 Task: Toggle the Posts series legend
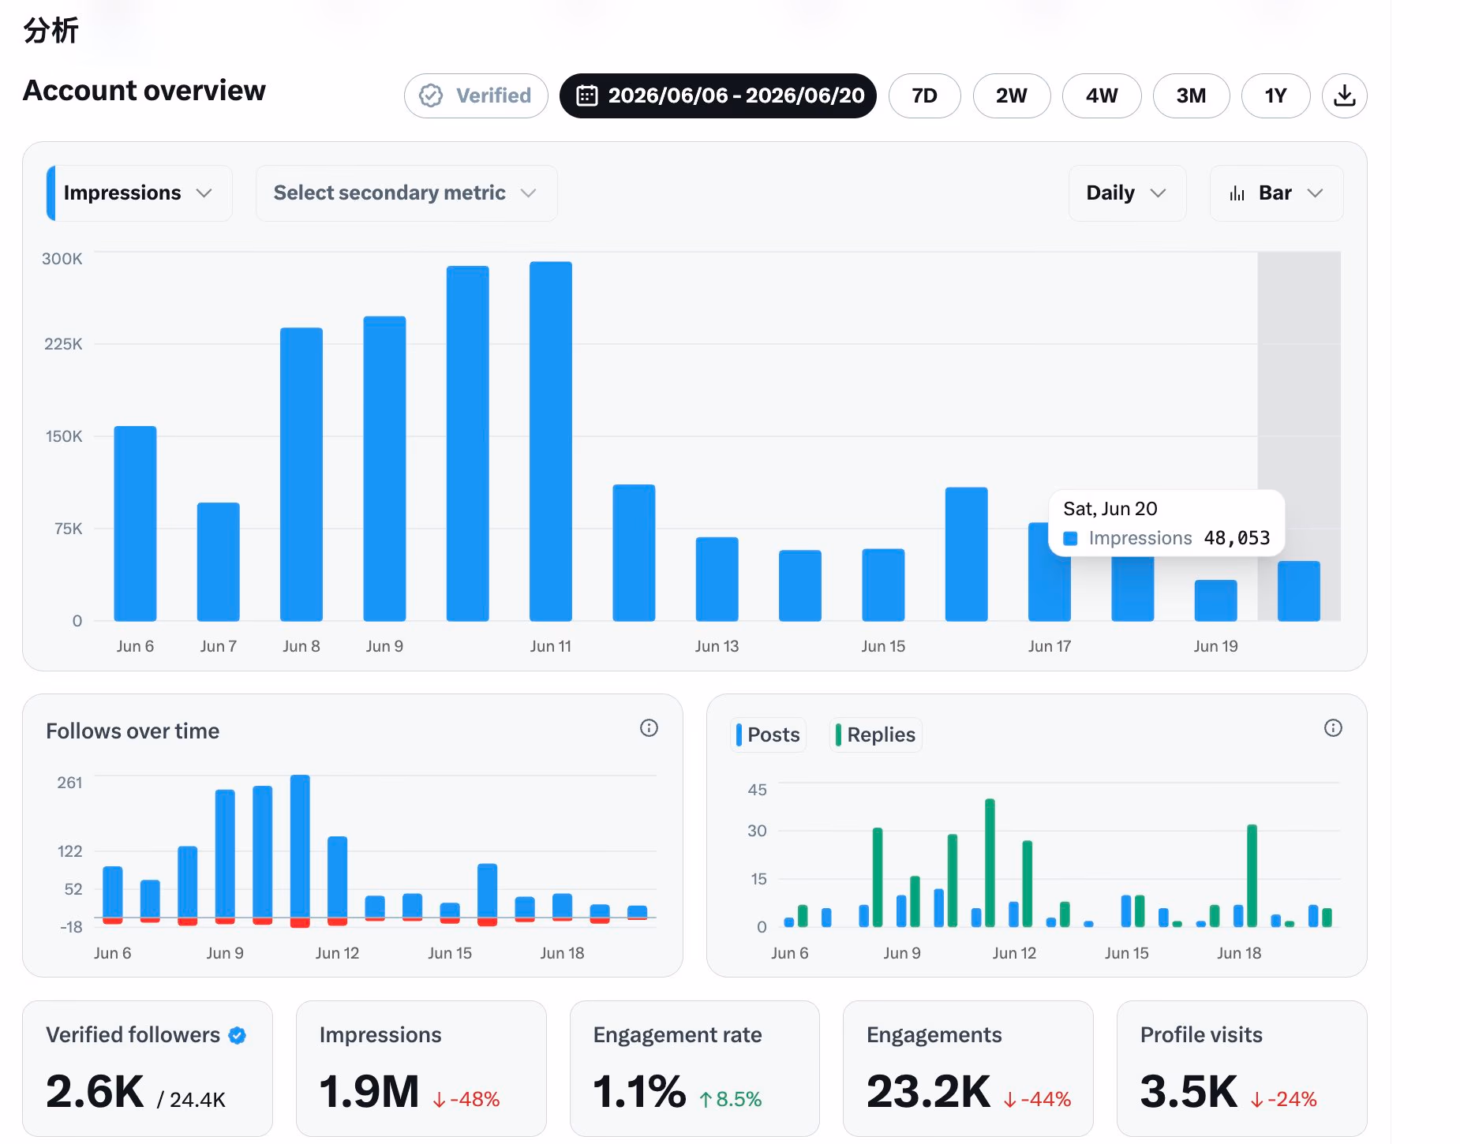pyautogui.click(x=768, y=735)
